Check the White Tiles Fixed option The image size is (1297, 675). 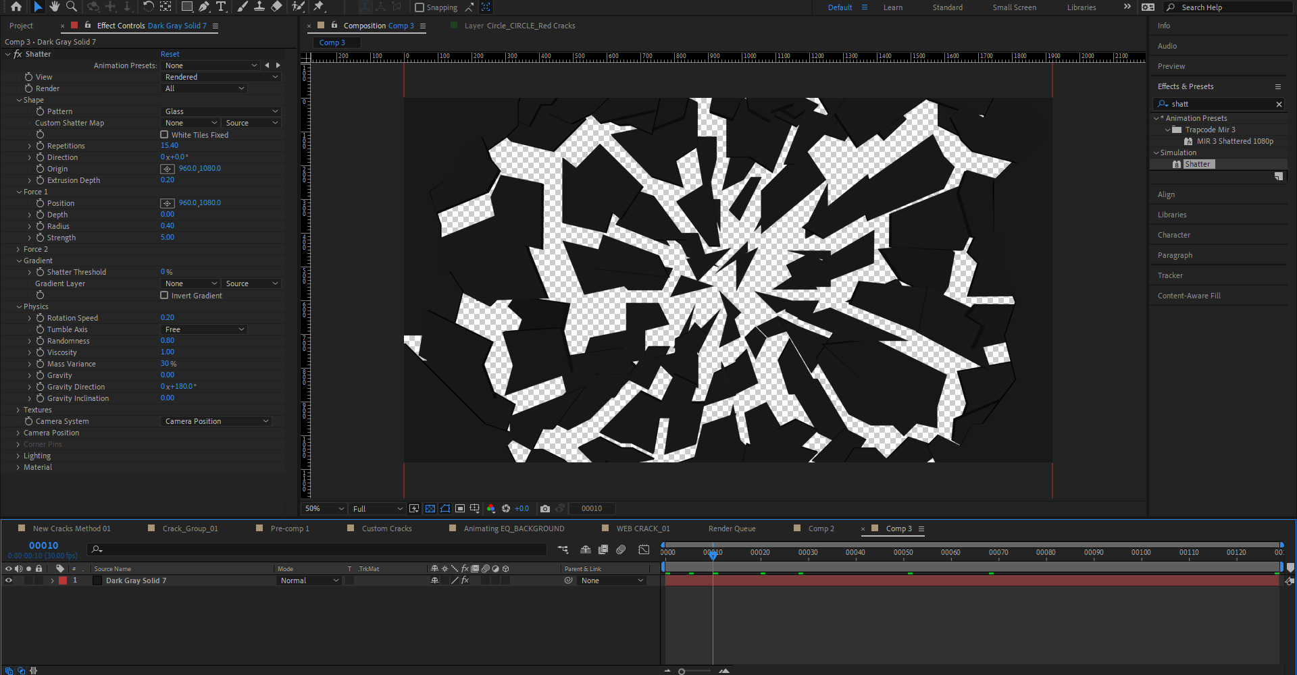pos(164,134)
